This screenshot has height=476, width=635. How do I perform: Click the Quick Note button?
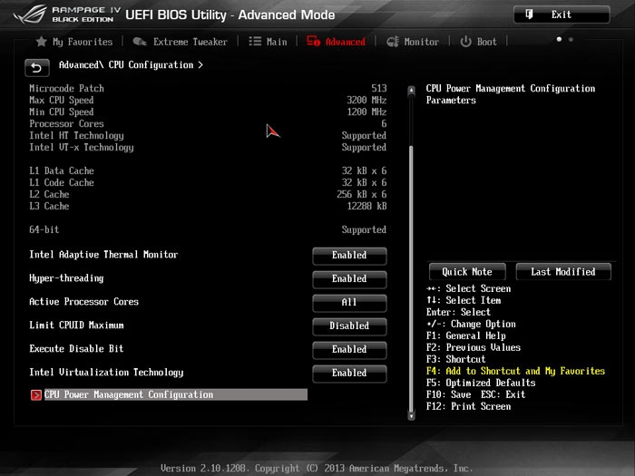[467, 272]
